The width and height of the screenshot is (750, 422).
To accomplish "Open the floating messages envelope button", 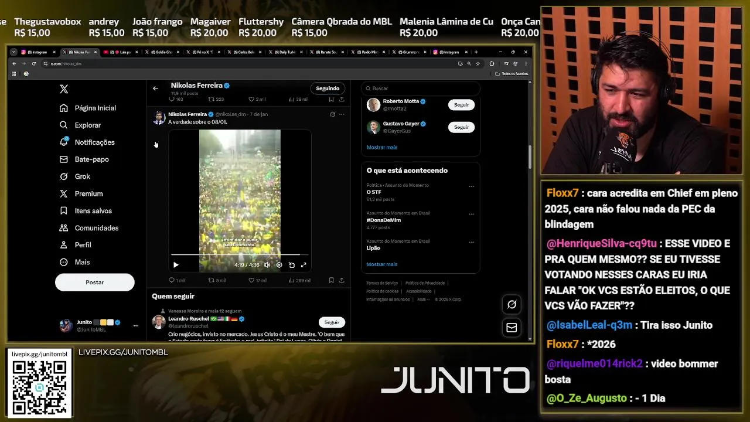I will click(x=512, y=328).
